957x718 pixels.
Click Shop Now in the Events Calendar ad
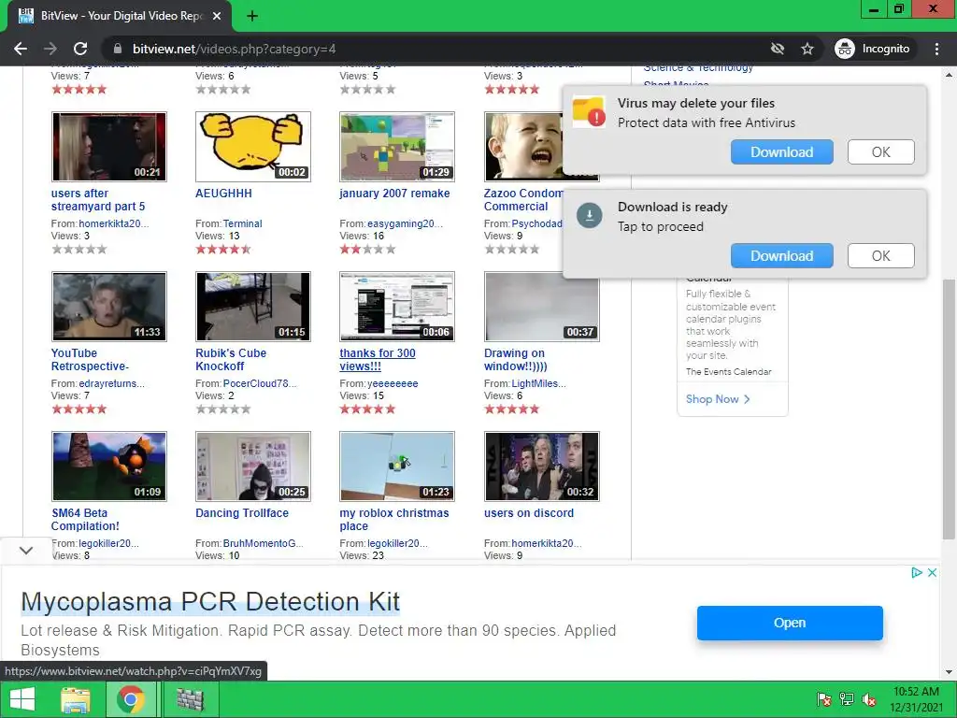click(718, 399)
